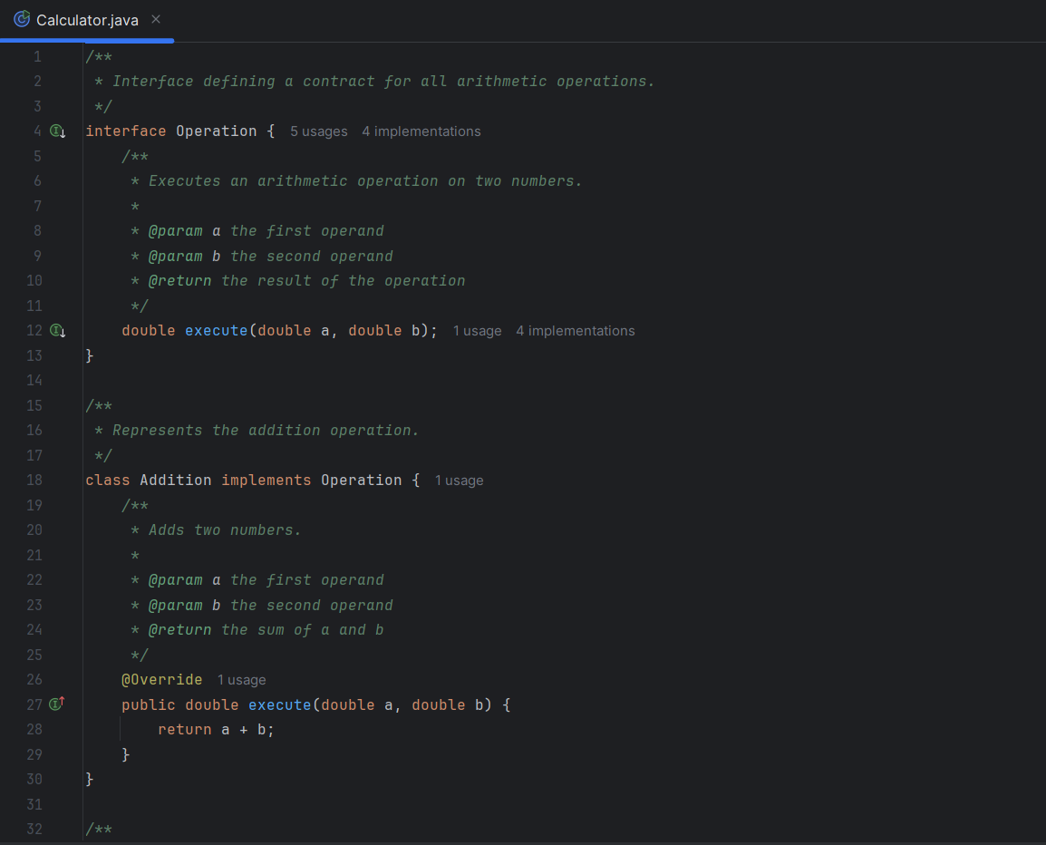
Task: Open '4 implementations' hint on execute method line 12
Action: click(x=575, y=331)
